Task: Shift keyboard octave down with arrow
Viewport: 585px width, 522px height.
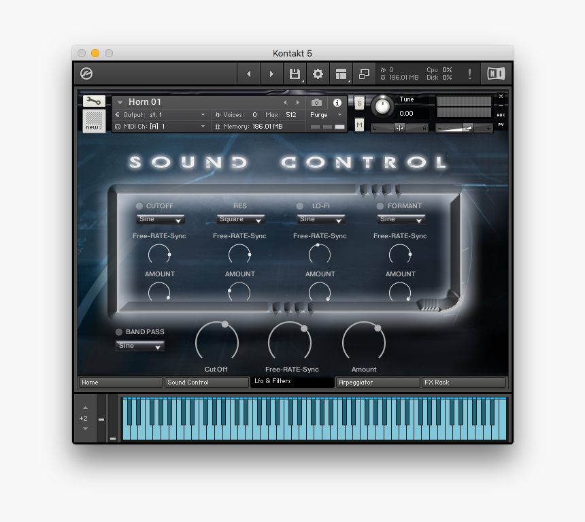Action: point(86,429)
